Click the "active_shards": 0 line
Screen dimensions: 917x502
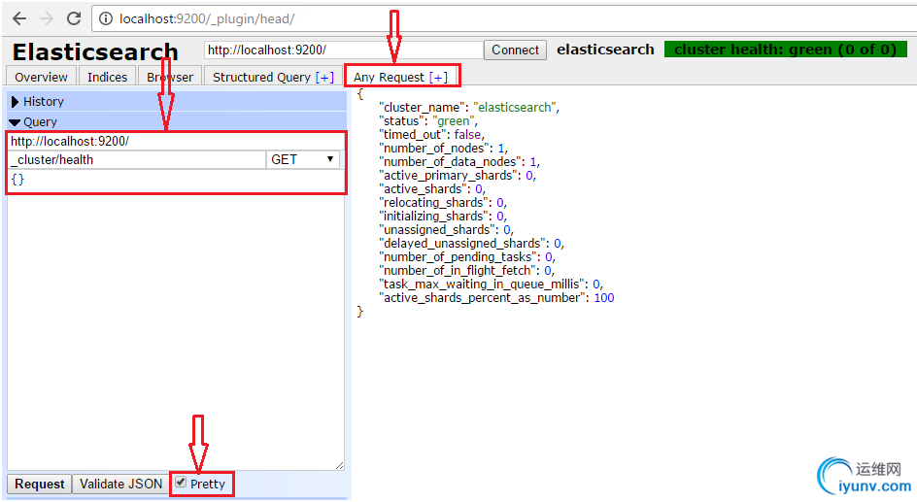pyautogui.click(x=432, y=188)
